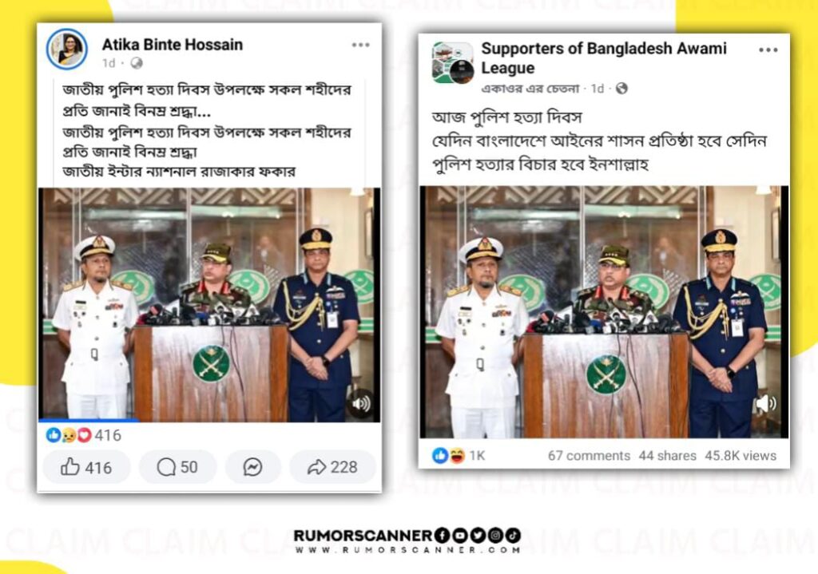View the 1K reactions on the right post
The height and width of the screenshot is (574, 818).
click(x=459, y=456)
